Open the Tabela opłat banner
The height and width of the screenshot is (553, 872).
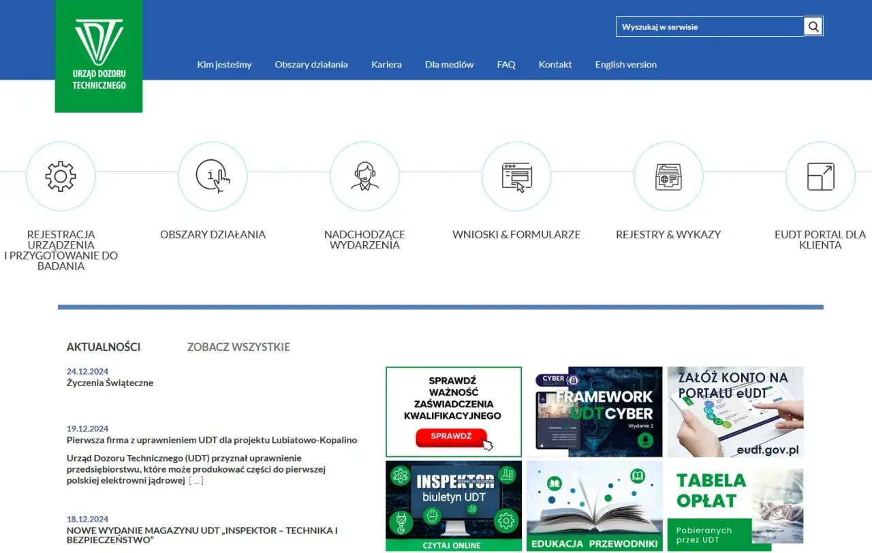point(735,505)
